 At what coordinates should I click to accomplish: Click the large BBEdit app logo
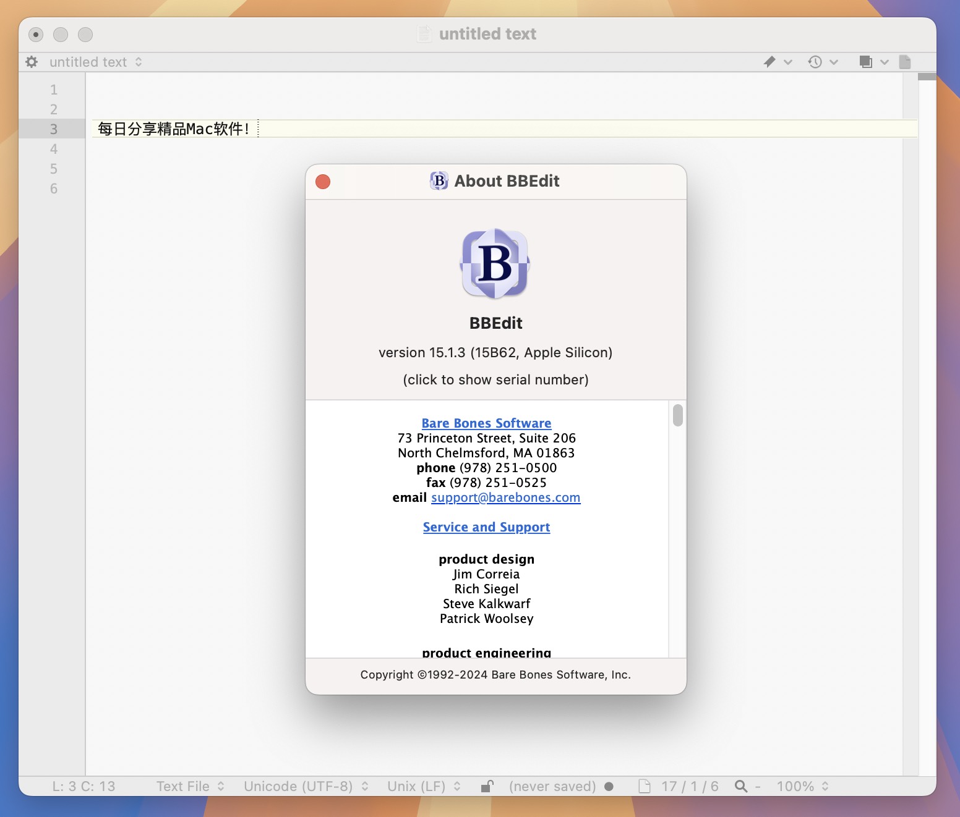(495, 264)
